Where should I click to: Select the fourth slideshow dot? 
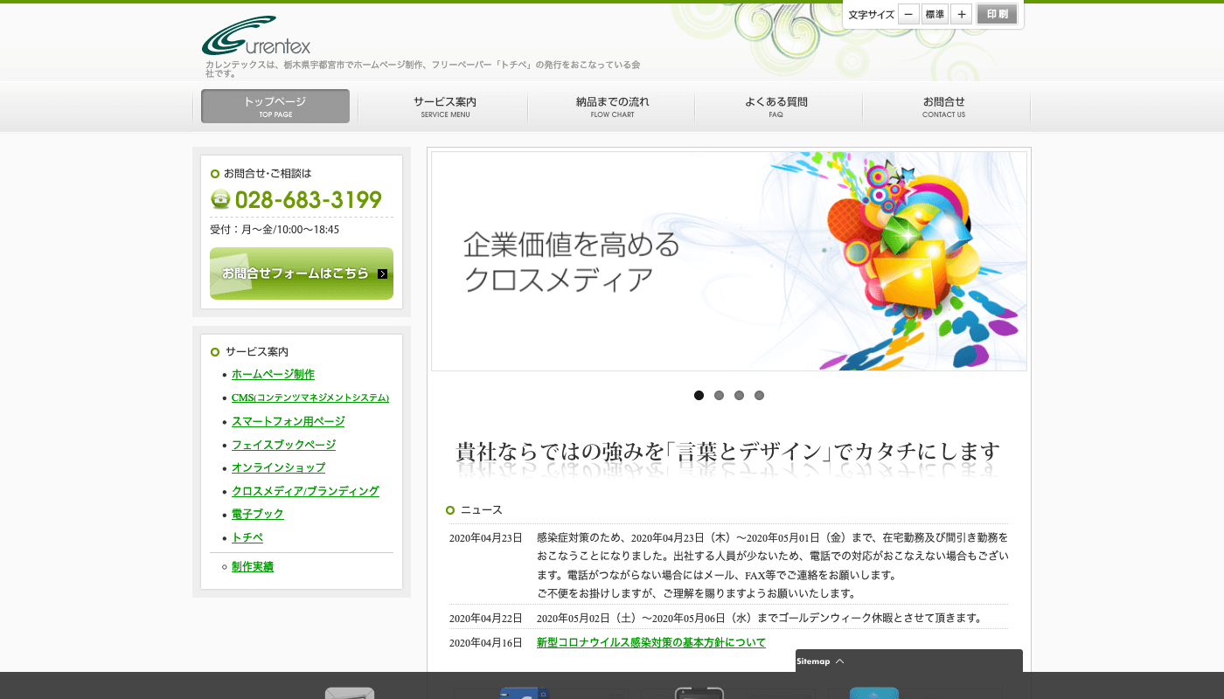click(759, 395)
